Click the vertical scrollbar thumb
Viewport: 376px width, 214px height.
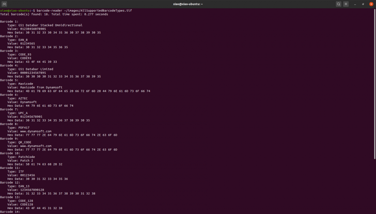[374, 83]
